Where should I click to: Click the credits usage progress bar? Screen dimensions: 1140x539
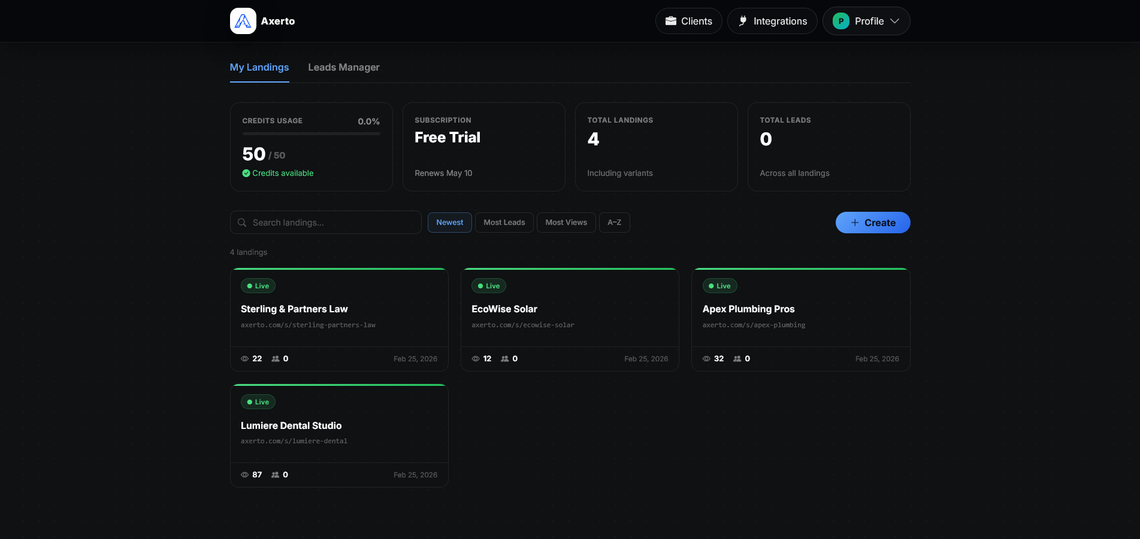311,133
